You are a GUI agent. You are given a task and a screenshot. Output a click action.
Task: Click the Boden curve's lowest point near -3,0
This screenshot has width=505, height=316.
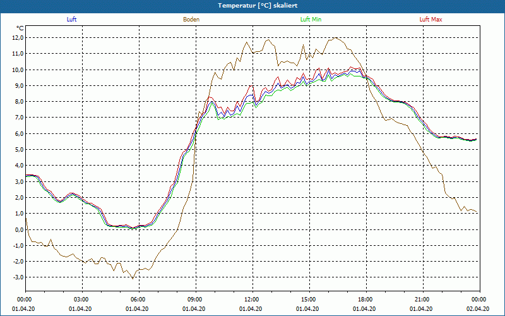(x=133, y=279)
